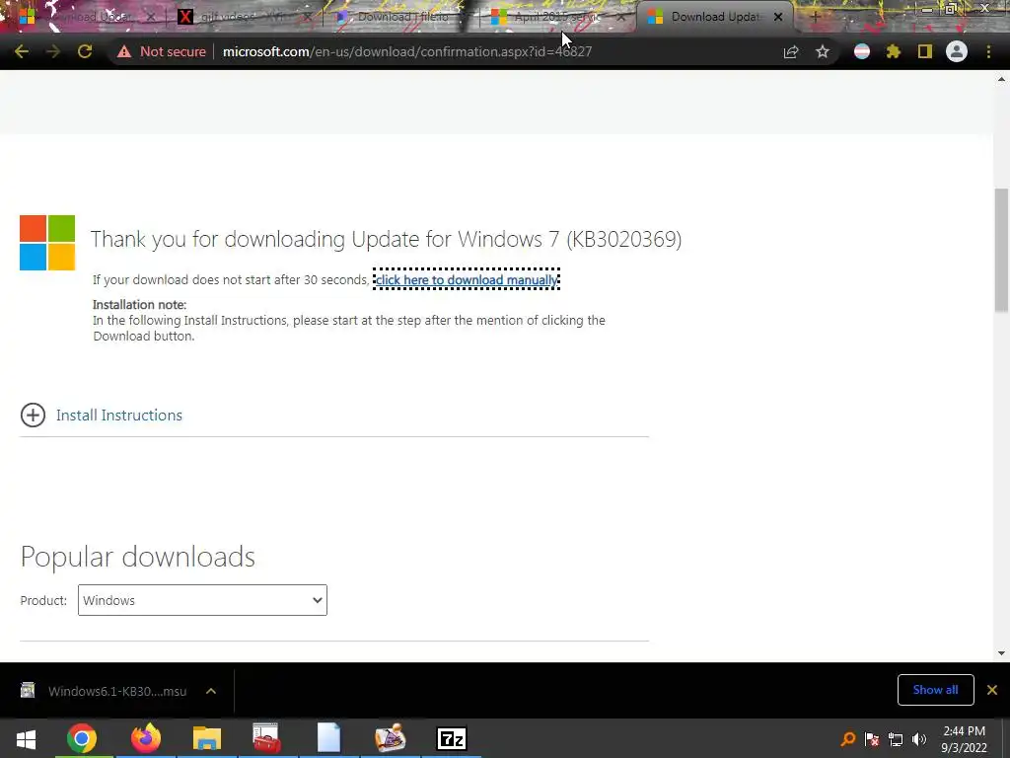Go back using the browser back arrow
The height and width of the screenshot is (758, 1010).
point(22,51)
